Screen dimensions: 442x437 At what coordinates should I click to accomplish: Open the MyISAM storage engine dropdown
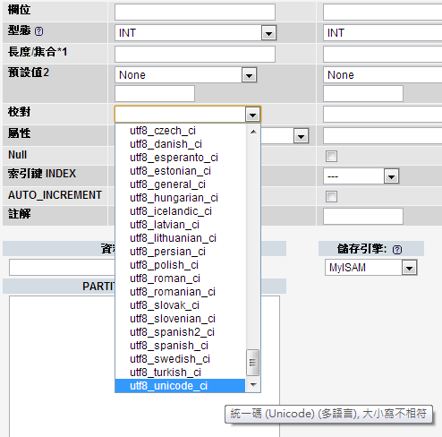(371, 268)
